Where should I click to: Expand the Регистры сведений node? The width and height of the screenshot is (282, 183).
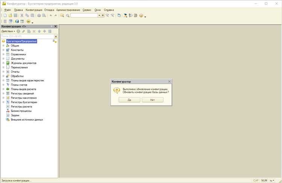point(3,93)
